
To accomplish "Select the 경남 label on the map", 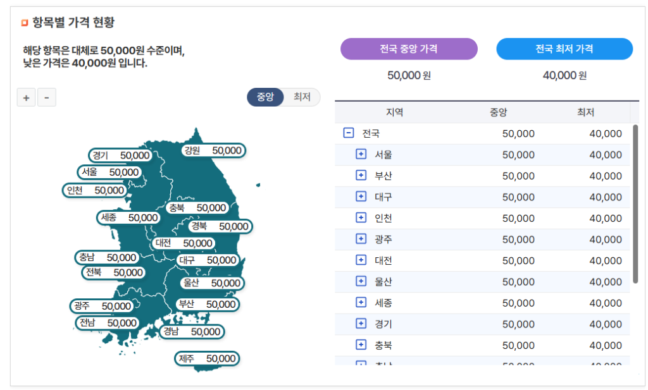I will pos(192,332).
